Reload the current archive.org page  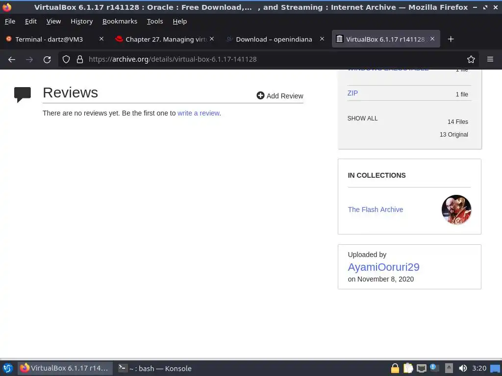[47, 59]
